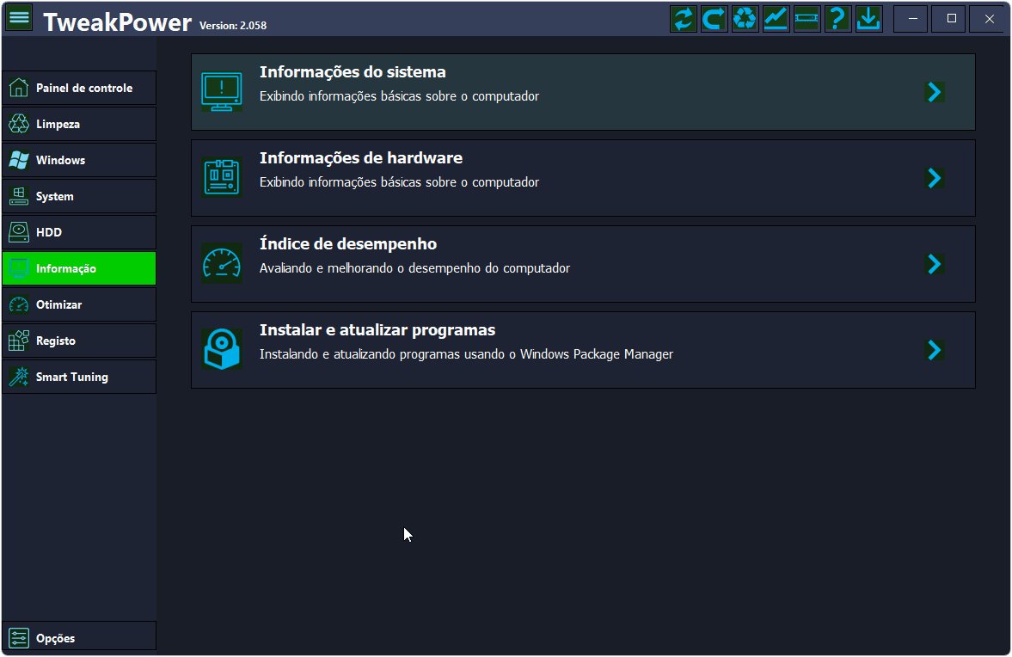The height and width of the screenshot is (657, 1012).
Task: Click the Instalar e atualizar programas heading
Action: (377, 330)
